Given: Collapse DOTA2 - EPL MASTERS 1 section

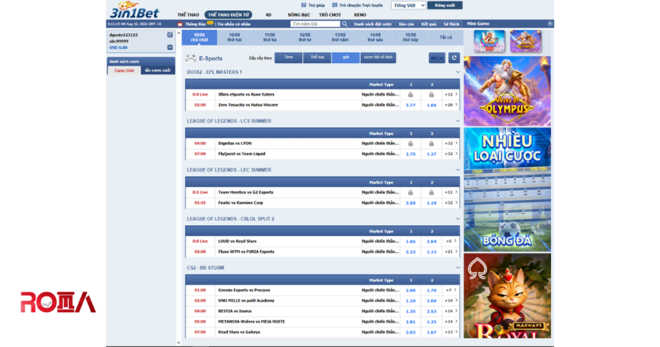Looking at the screenshot, I should tap(458, 72).
